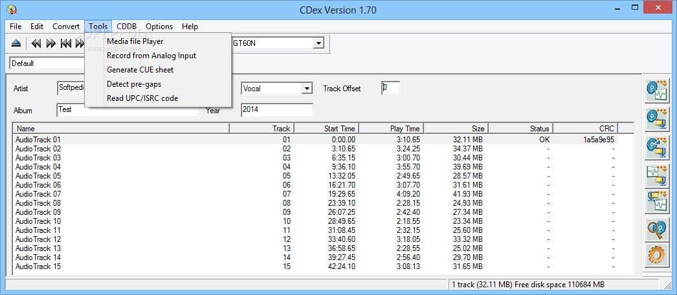Select AudioTrack 11 in the list

point(316,230)
